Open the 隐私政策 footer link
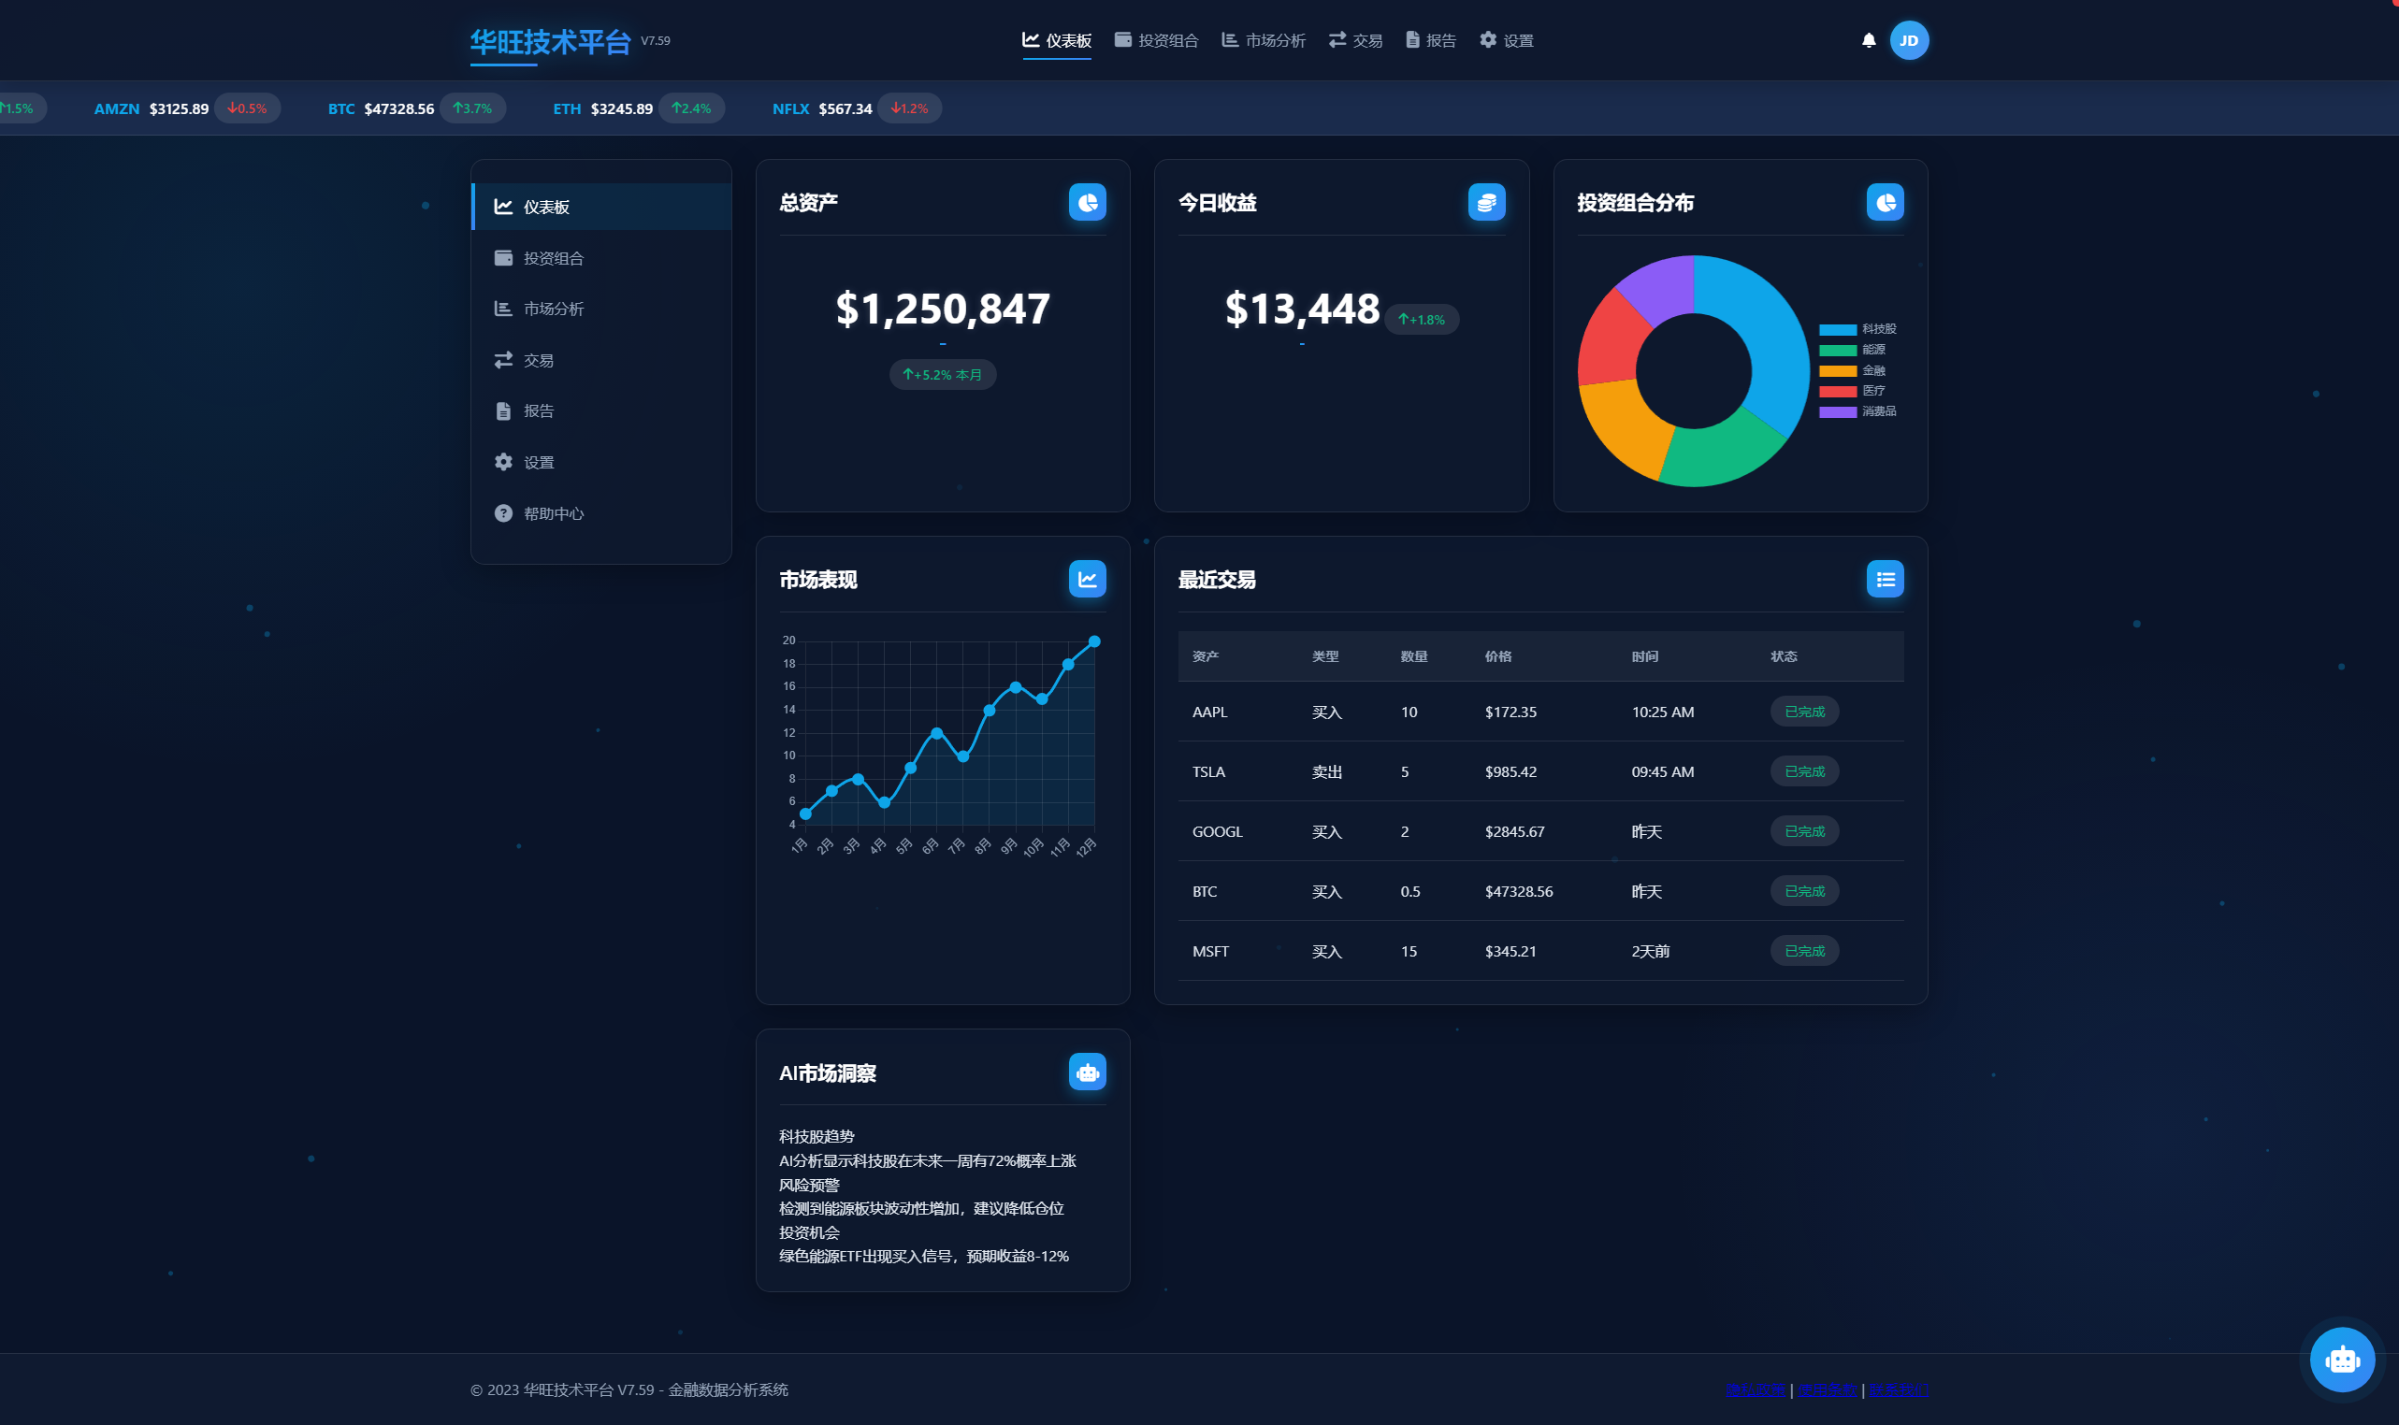This screenshot has width=2399, height=1425. 1755,1389
